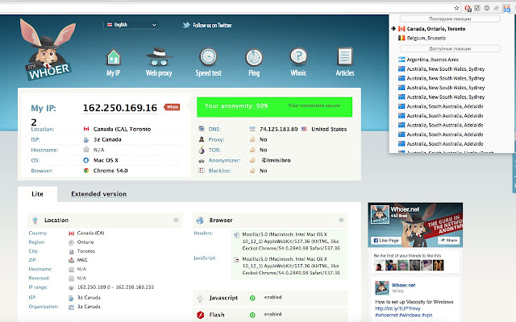Click the Proxy label link
The image size is (516, 322).
tap(216, 139)
